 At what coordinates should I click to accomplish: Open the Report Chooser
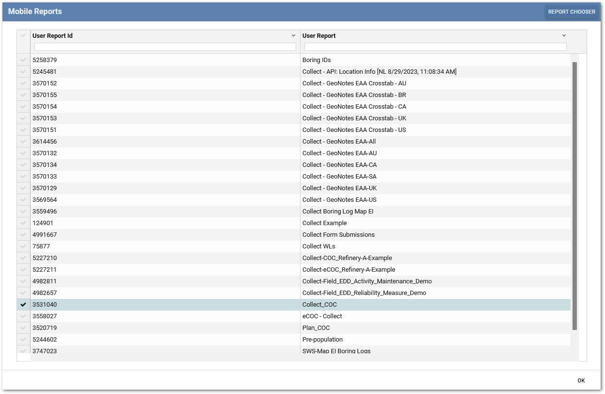572,11
